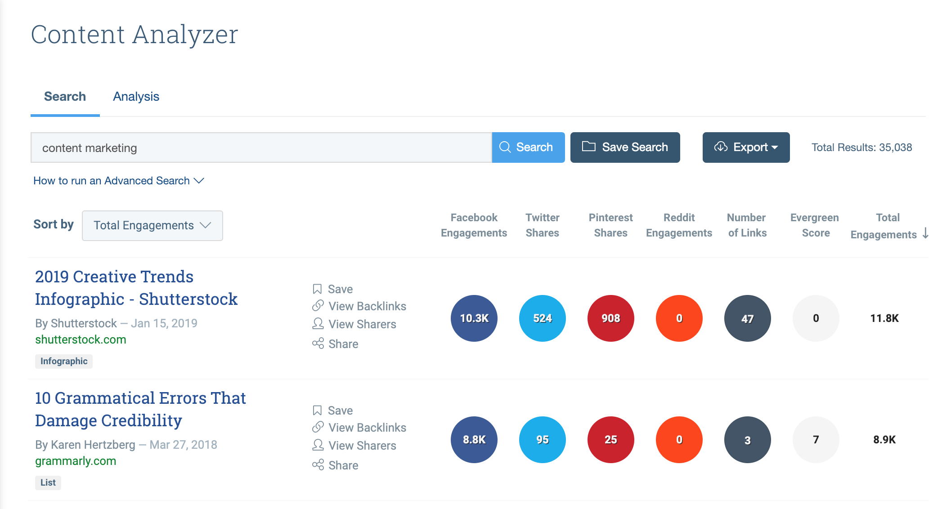
Task: Click the Save Search button
Action: click(x=625, y=147)
